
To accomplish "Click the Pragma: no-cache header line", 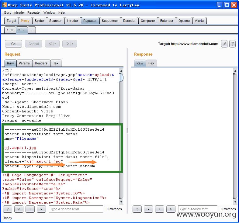I will (22, 120).
